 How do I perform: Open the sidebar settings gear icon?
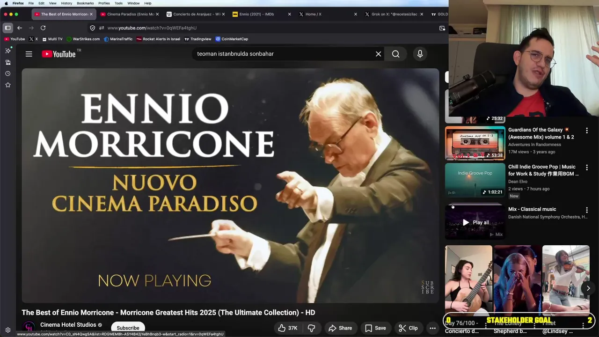8,330
